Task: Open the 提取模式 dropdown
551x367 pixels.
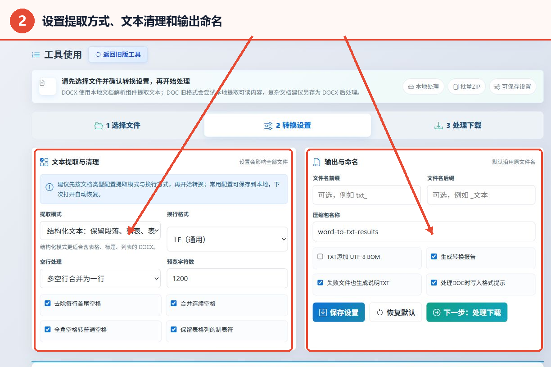Action: click(x=100, y=231)
